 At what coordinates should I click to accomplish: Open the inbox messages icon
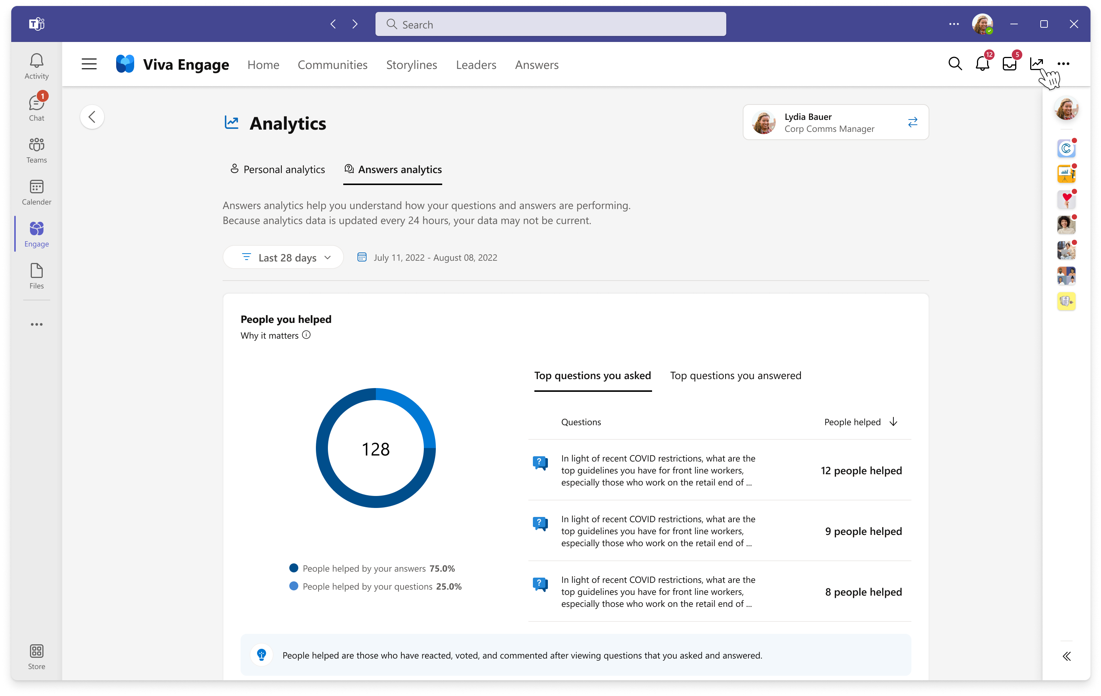coord(1009,63)
